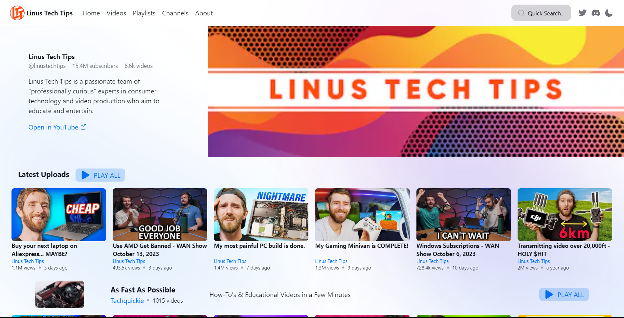The height and width of the screenshot is (318, 624).
Task: Click the 1015 videos text
Action: click(x=168, y=301)
